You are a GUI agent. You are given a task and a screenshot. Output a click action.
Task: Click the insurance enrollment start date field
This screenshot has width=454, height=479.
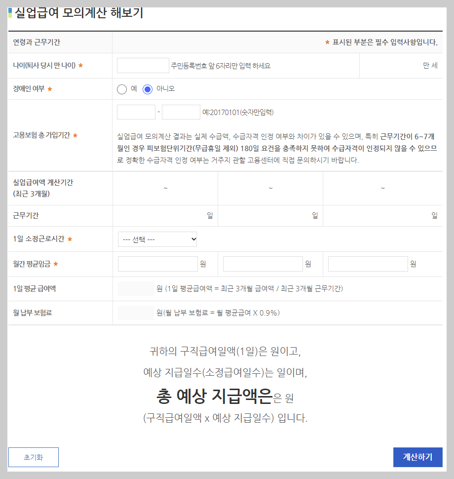(136, 112)
